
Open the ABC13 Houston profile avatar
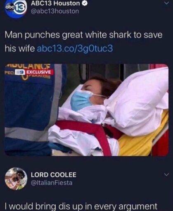[15, 9]
